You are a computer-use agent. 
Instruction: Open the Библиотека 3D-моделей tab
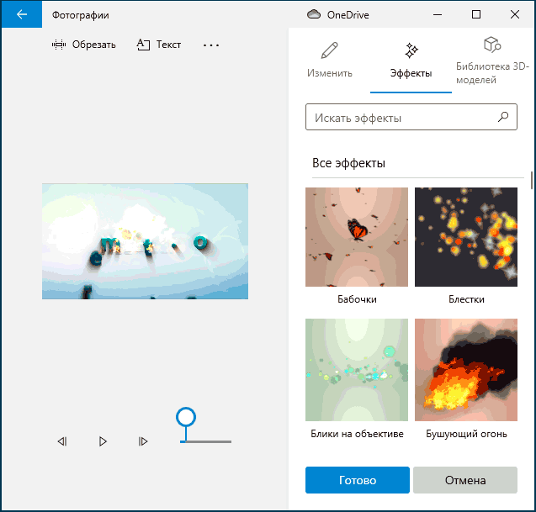492,61
